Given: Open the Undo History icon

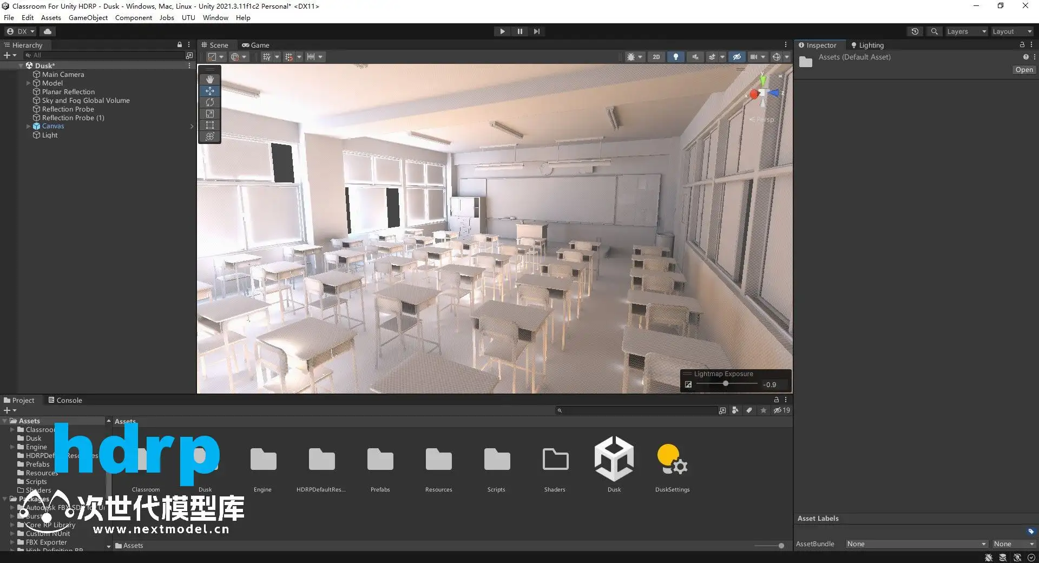Looking at the screenshot, I should [915, 31].
